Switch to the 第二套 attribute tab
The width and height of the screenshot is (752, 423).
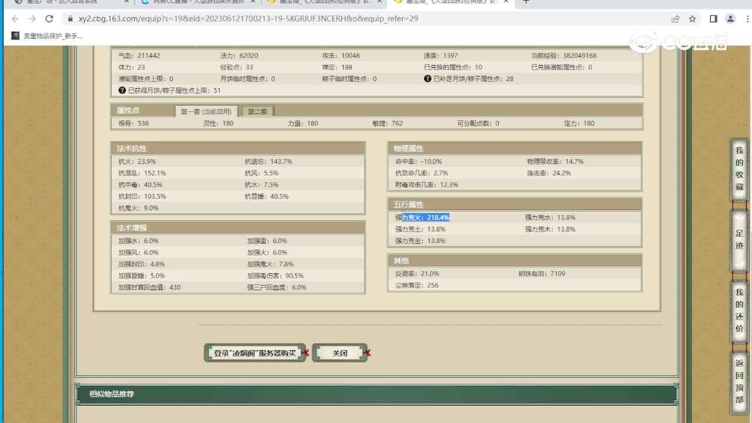pyautogui.click(x=257, y=112)
